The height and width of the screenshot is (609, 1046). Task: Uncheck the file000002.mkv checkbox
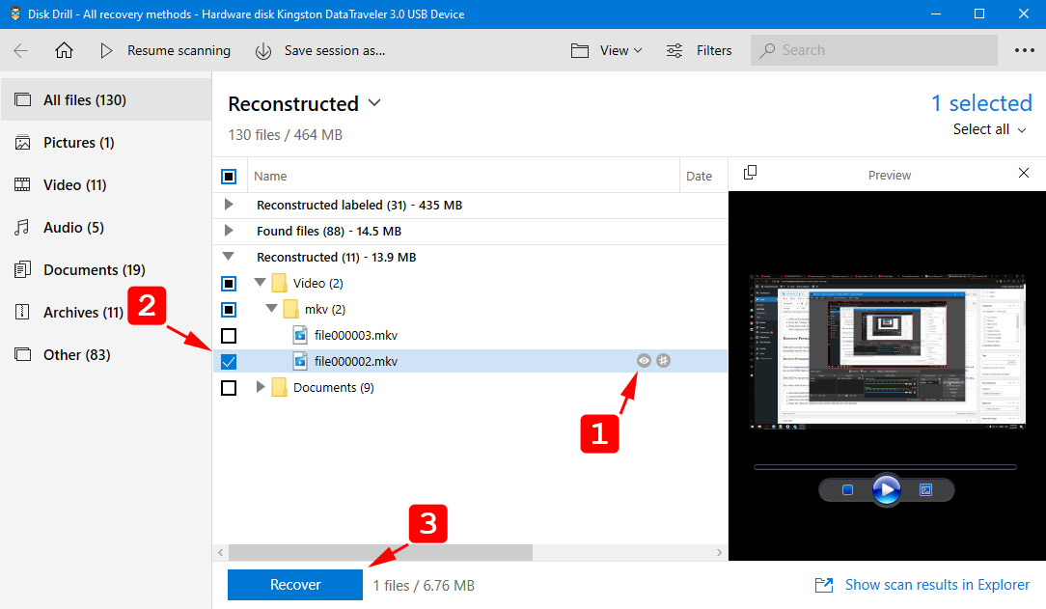229,362
